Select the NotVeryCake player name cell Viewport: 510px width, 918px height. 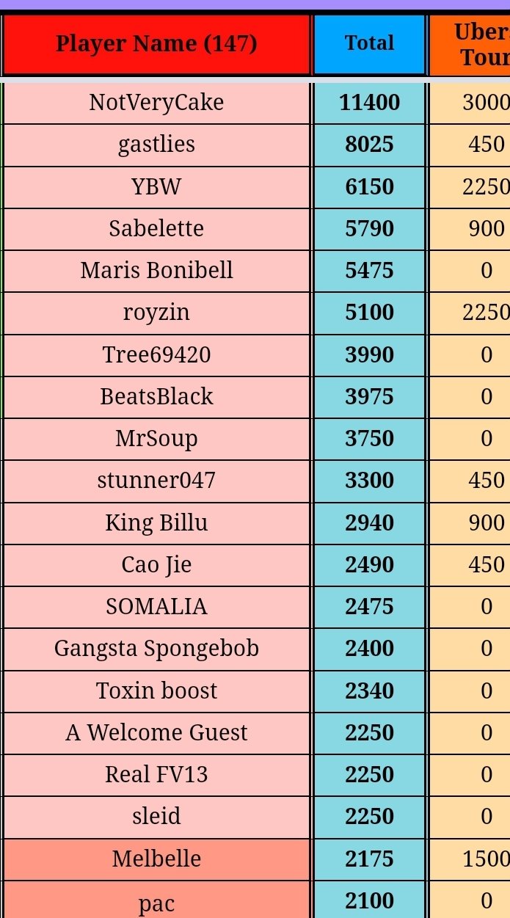[156, 103]
